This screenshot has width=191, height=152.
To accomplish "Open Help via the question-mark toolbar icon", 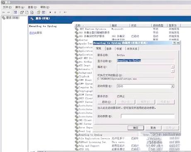I will (x=39, y=12).
